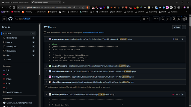Expand the AurelioSilver/espocrm result

(47, 71)
